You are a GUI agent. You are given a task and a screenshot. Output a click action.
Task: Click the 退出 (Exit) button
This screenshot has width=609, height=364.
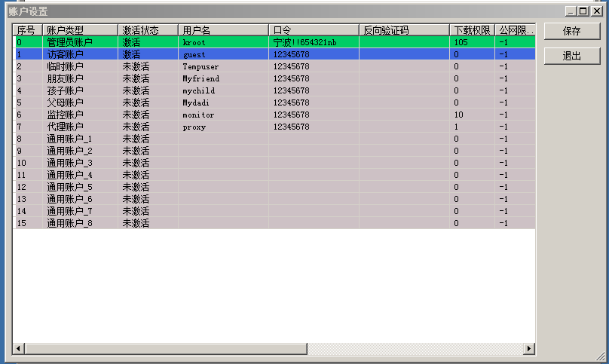pyautogui.click(x=572, y=57)
